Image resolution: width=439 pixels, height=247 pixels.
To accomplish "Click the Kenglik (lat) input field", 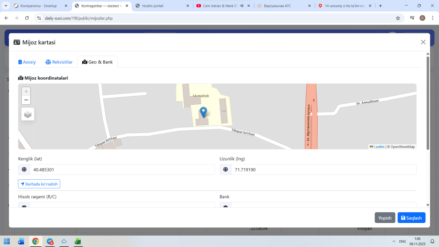I will click(122, 169).
